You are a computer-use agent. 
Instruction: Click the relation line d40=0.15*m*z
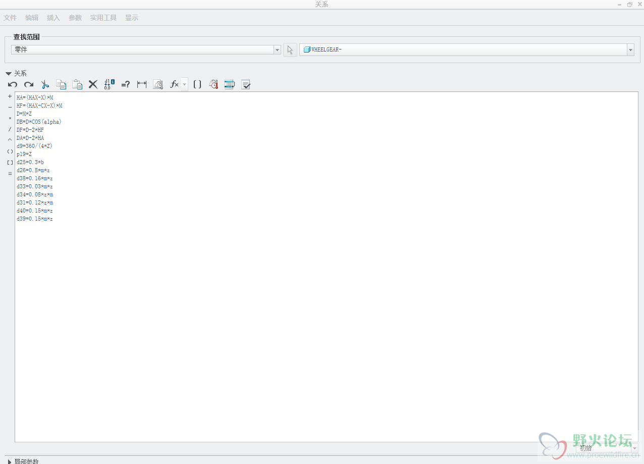(35, 211)
